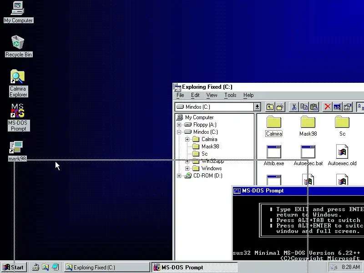Click the magnifier folder quick launch icon

click(x=45, y=267)
